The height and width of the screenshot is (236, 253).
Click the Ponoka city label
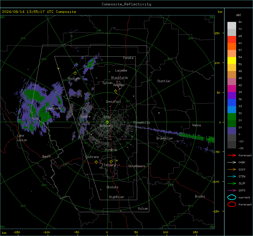coord(128,58)
